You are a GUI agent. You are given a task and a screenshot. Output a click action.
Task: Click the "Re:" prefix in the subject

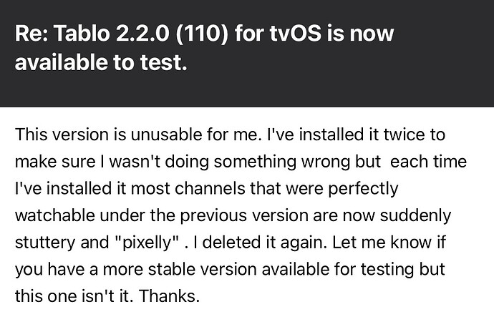[x=32, y=34]
